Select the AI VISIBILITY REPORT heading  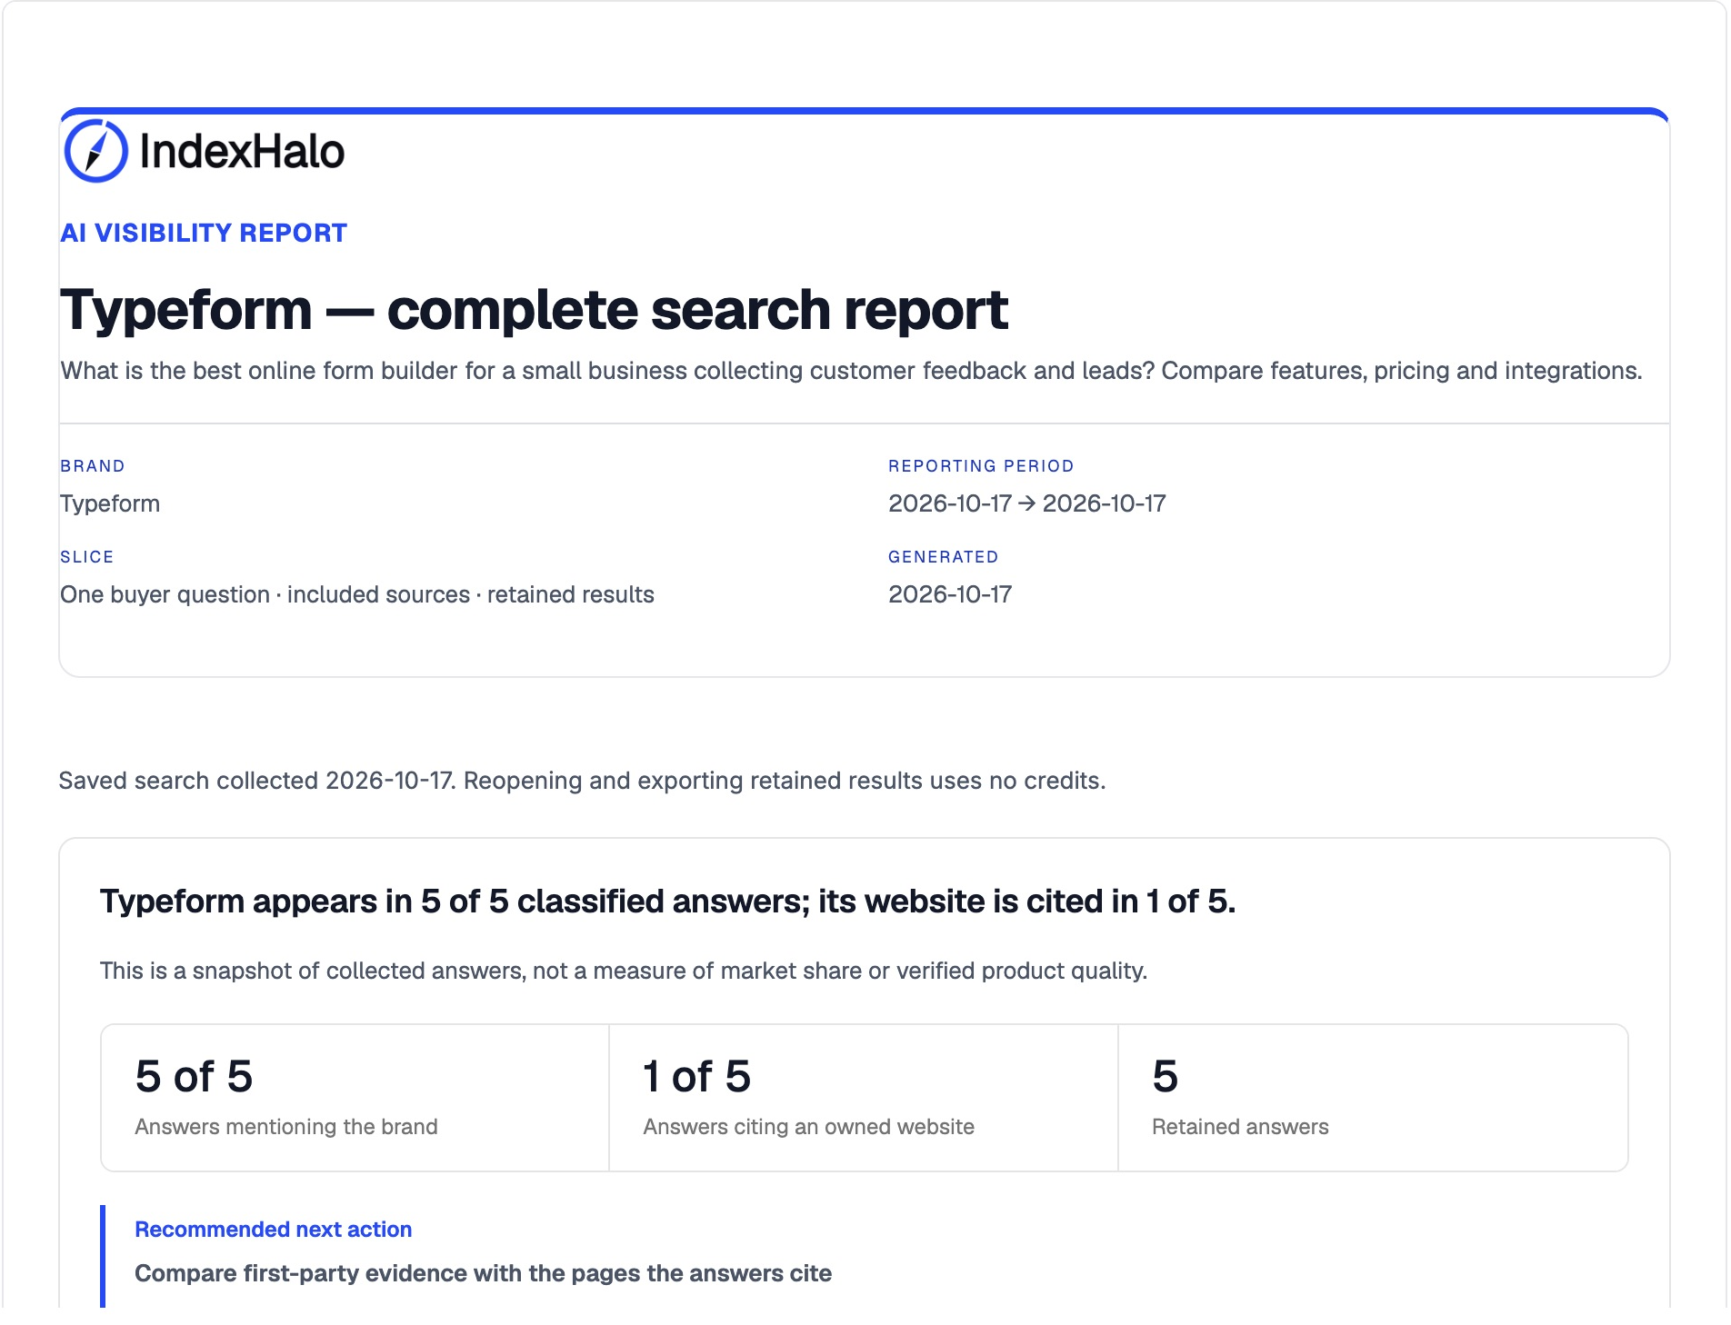pos(204,233)
